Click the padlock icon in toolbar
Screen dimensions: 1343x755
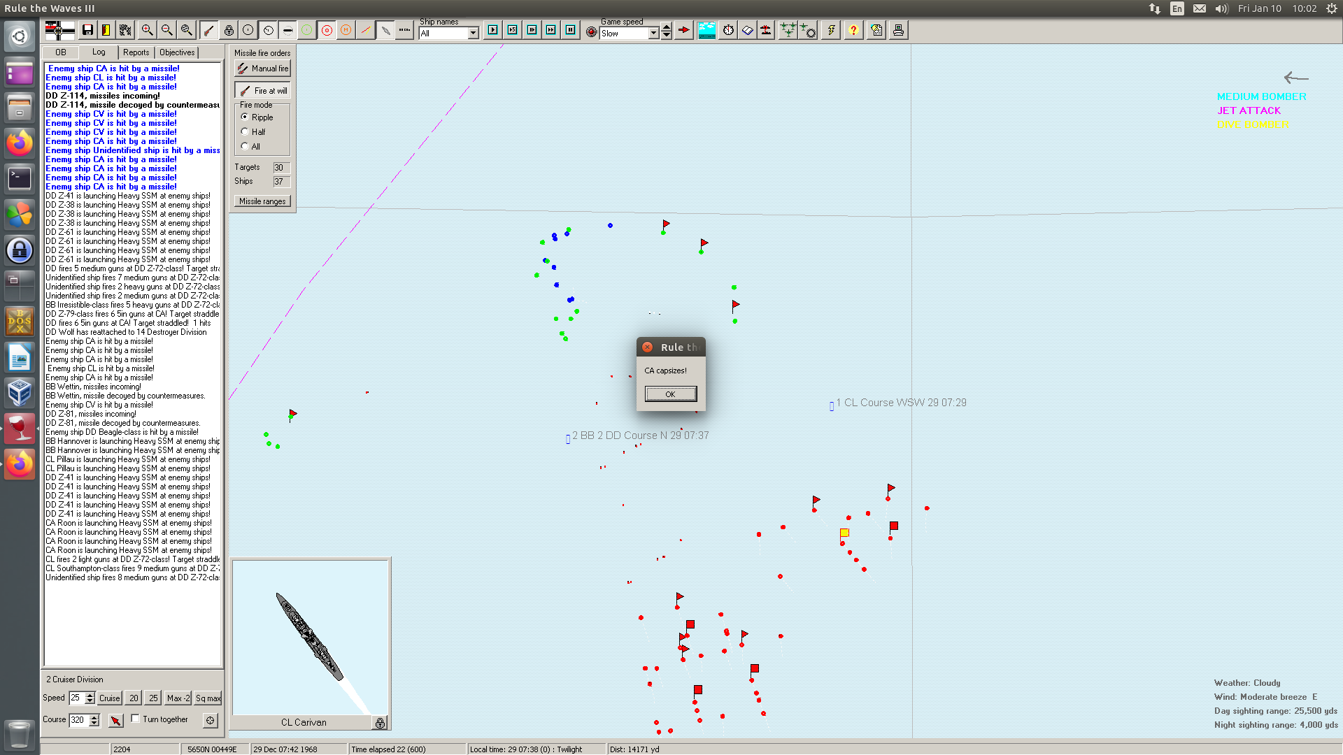[229, 30]
